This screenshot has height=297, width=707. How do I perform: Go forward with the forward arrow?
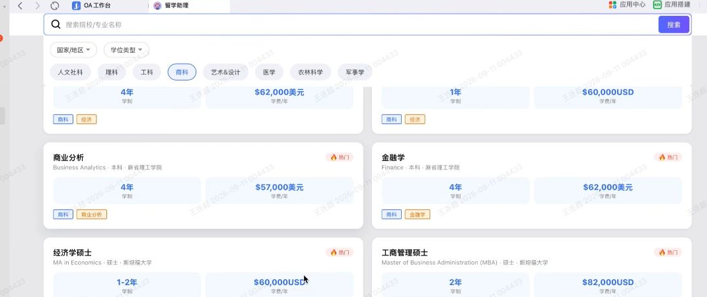[38, 5]
